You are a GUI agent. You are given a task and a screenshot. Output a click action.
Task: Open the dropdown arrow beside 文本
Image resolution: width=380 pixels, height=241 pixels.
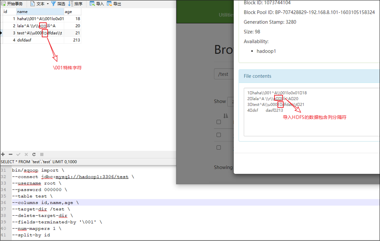tap(48, 3)
